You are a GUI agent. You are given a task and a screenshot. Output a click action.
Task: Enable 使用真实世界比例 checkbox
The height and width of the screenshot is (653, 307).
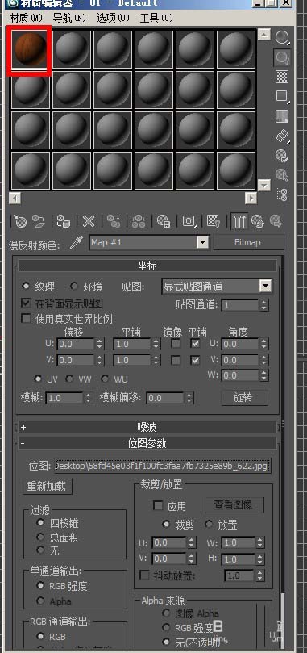[x=27, y=319]
